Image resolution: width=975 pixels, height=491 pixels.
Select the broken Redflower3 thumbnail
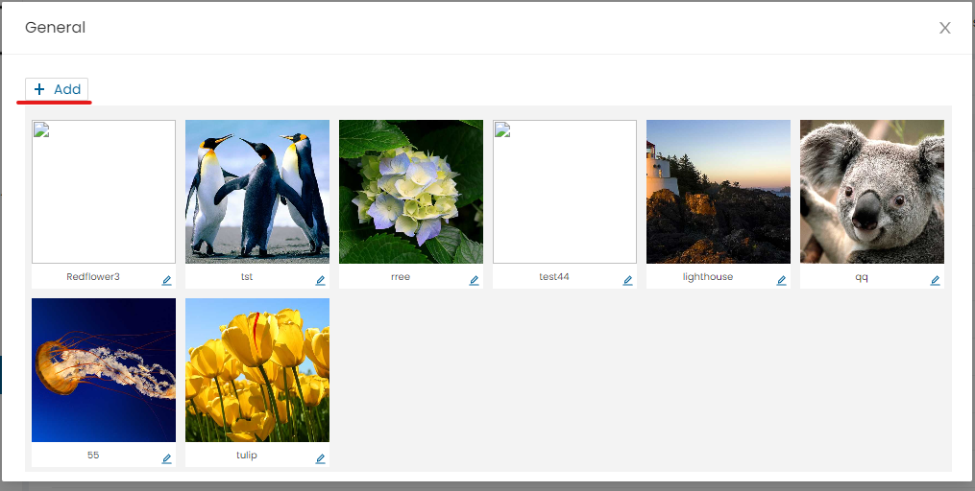pyautogui.click(x=104, y=192)
